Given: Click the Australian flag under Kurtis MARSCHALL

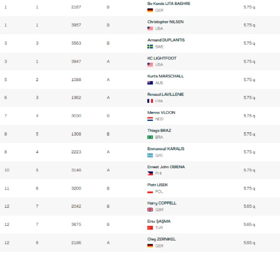Looking at the screenshot, I should [x=150, y=83].
